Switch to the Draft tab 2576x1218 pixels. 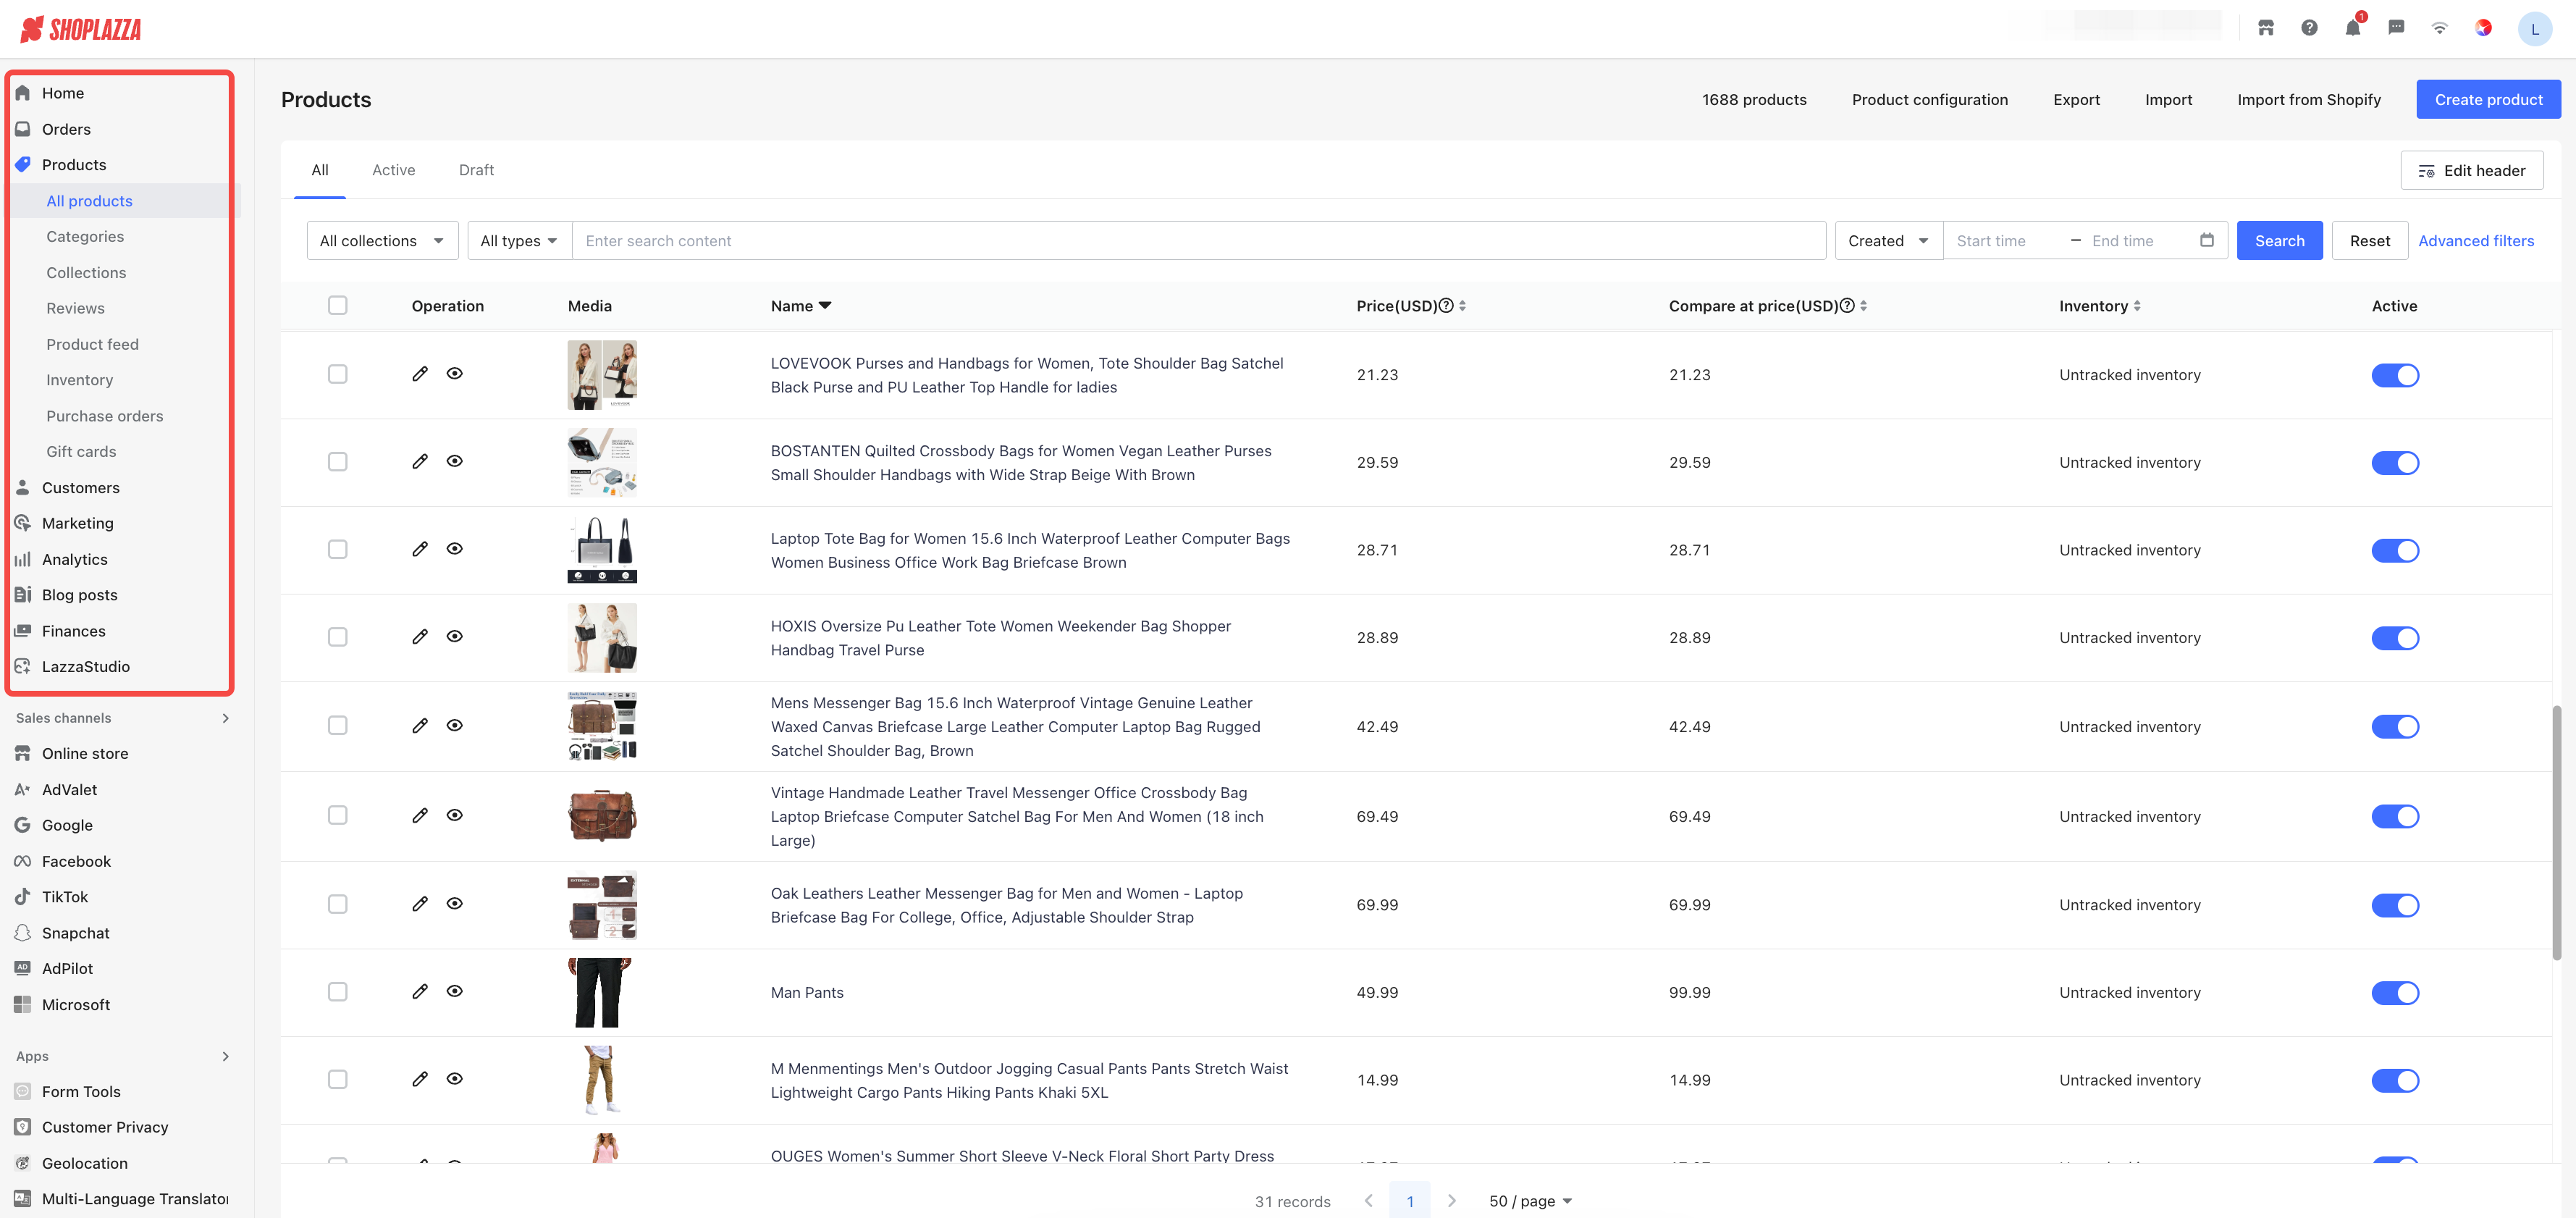(476, 170)
